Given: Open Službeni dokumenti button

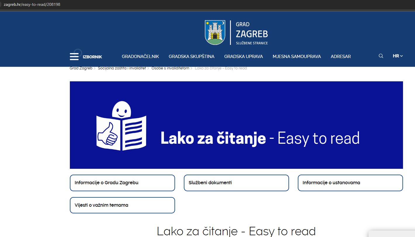Looking at the screenshot, I should pyautogui.click(x=236, y=183).
